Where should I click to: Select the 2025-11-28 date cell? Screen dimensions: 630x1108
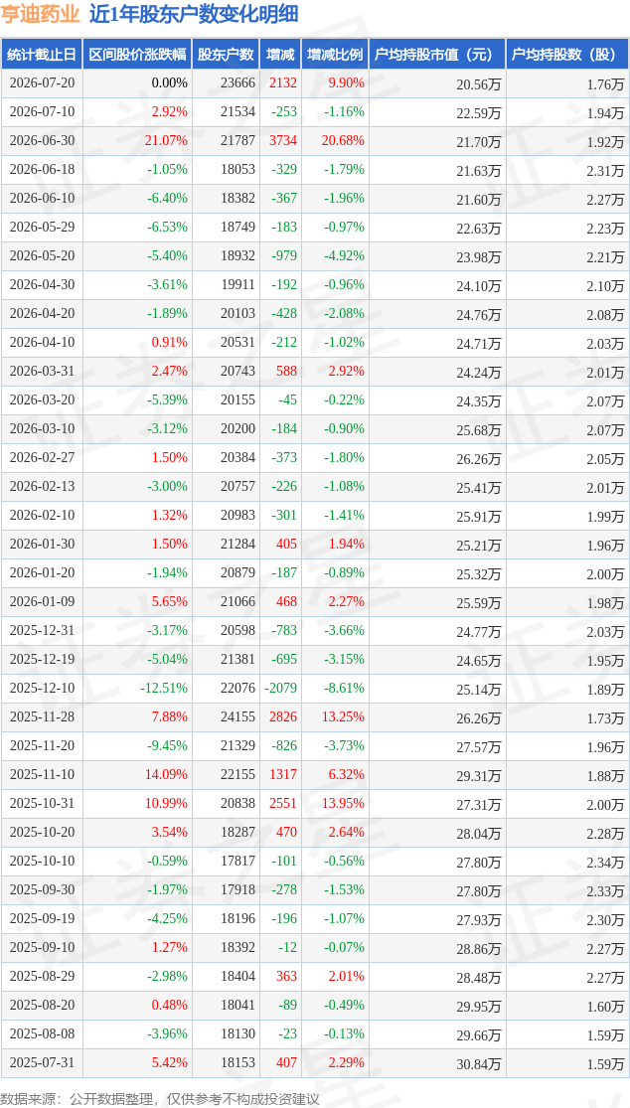coord(42,717)
